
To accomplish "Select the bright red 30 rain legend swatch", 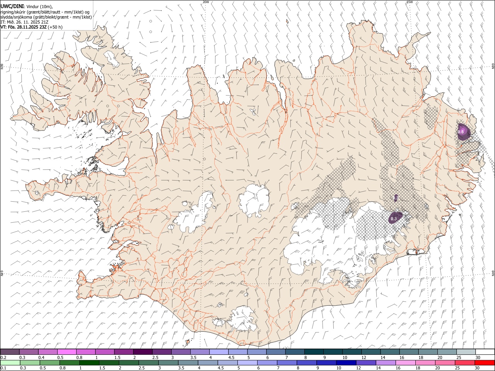I will point(485,362).
